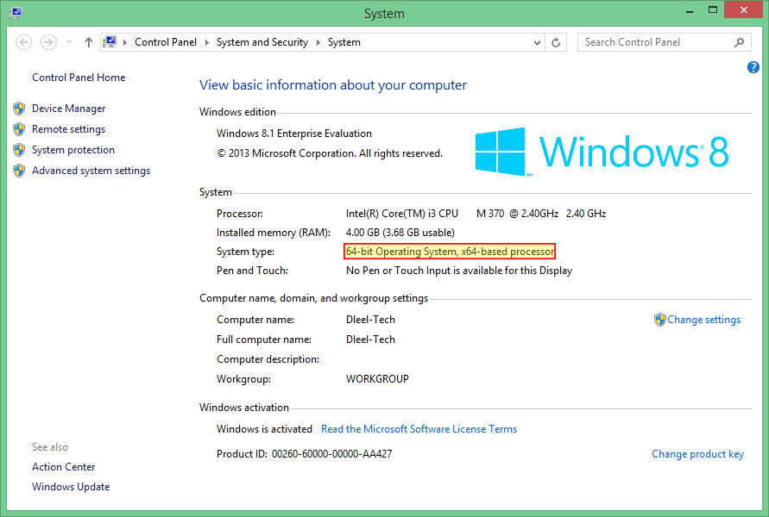The width and height of the screenshot is (769, 517).
Task: Focus the Search Control Panel field
Action: tap(664, 42)
